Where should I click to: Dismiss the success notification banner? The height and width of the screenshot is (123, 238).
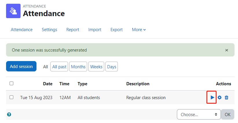(227, 50)
